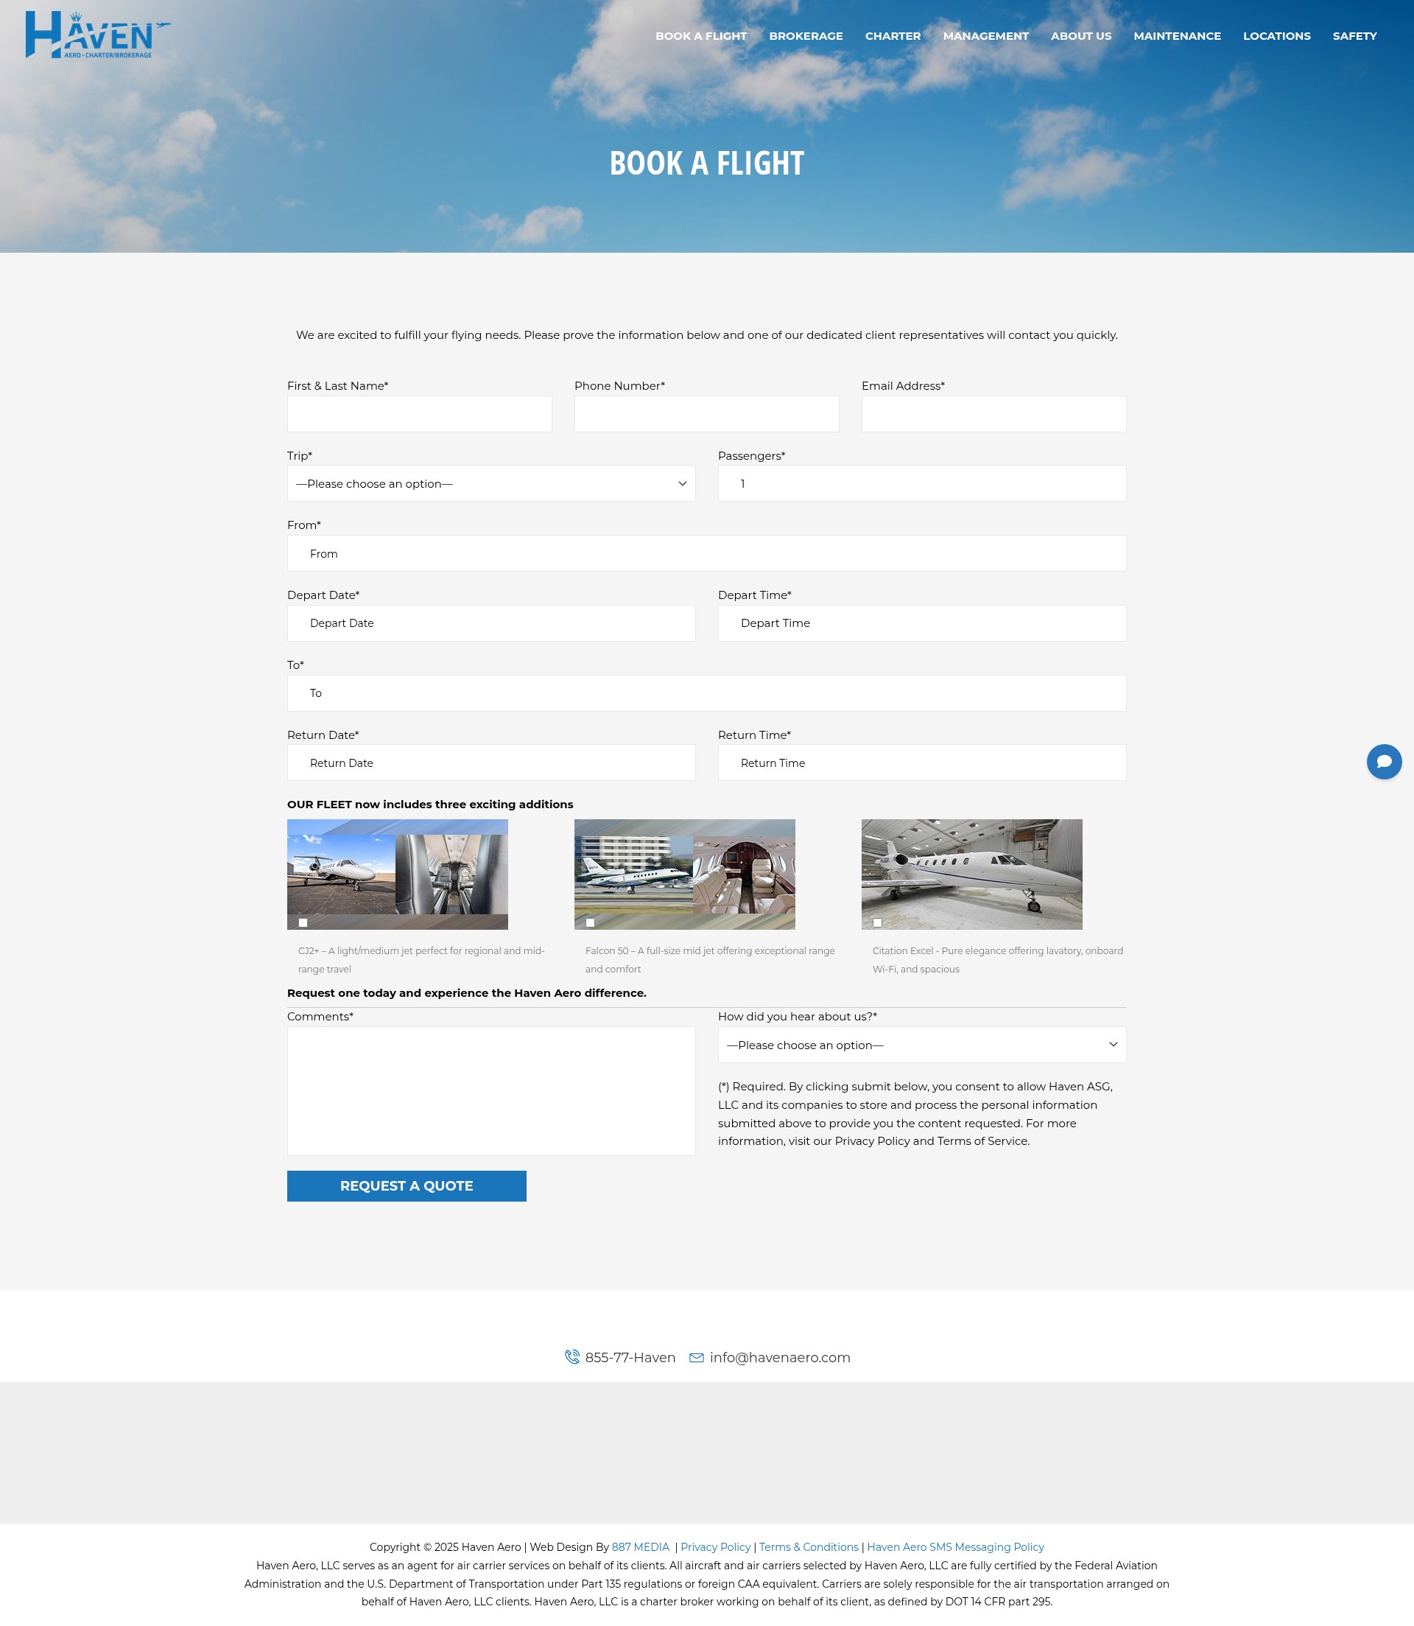Viewport: 1414px width, 1626px height.
Task: Click the 'CJ2+ – A light/medium jet' caption
Action: click(x=421, y=960)
